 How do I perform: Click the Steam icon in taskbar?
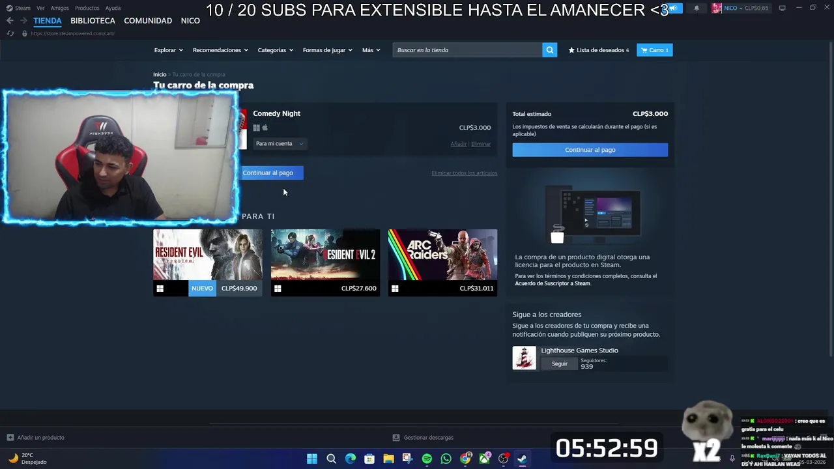coord(522,459)
